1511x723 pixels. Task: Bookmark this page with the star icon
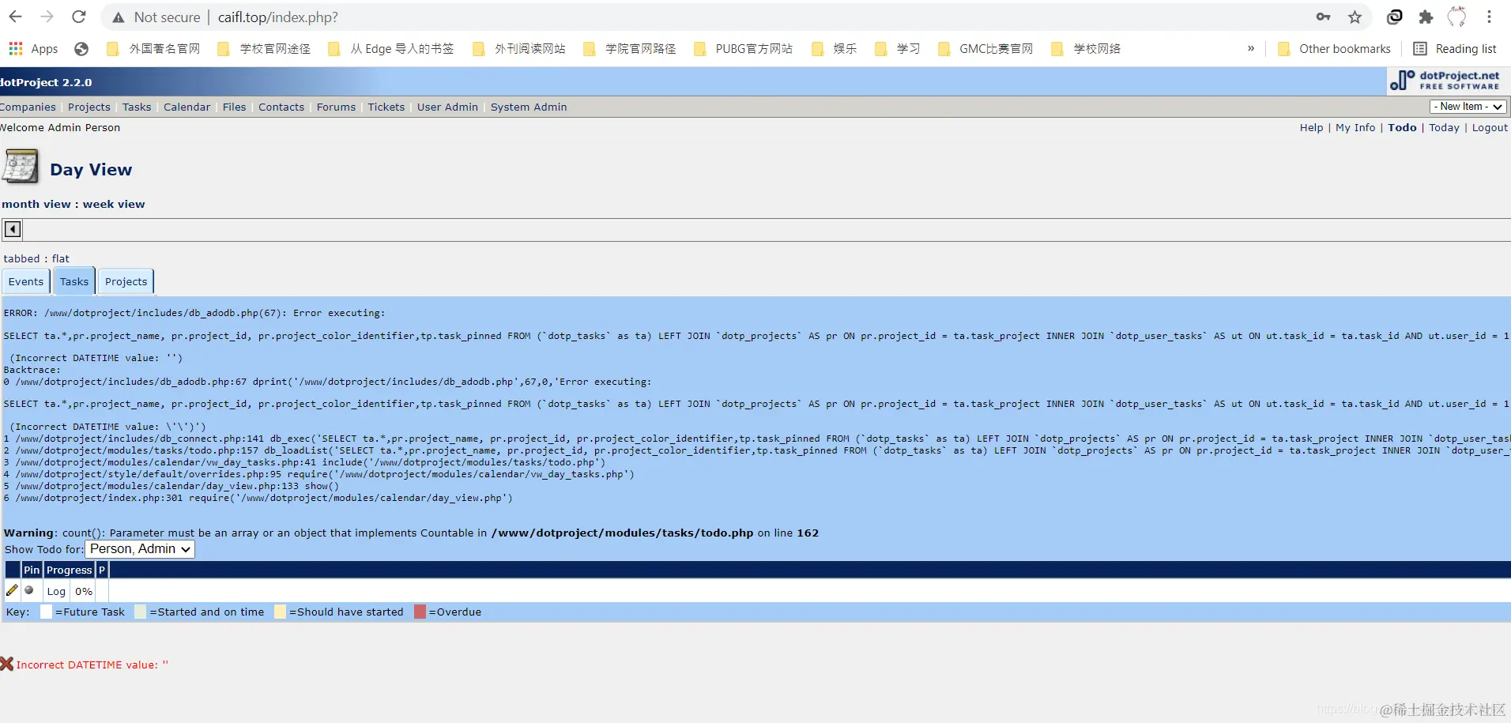coord(1355,17)
